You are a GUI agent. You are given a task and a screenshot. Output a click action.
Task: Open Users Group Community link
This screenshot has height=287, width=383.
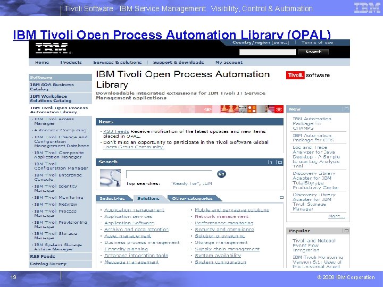134,147
